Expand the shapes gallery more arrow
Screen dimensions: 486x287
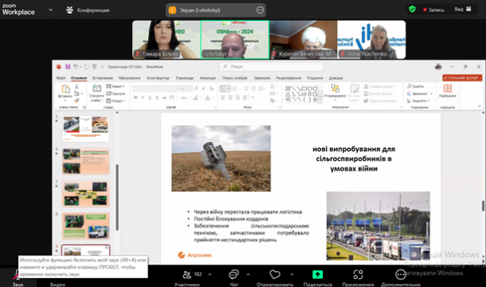320,99
